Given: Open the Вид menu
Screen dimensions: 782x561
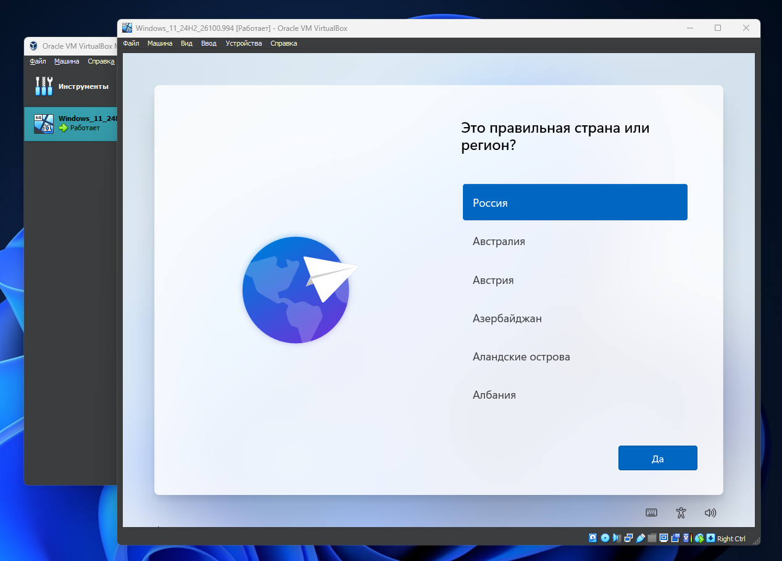Looking at the screenshot, I should 186,43.
